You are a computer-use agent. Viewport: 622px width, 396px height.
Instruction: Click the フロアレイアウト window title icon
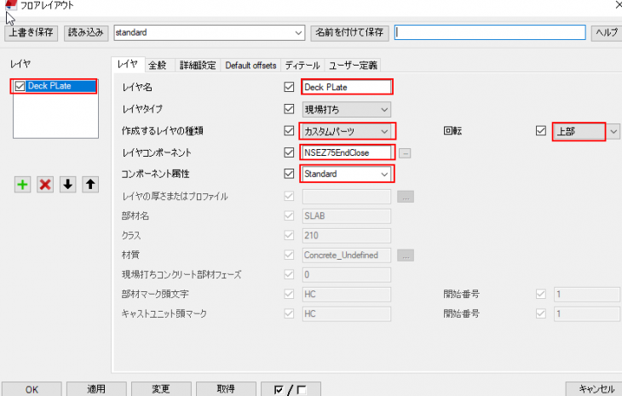tap(11, 5)
